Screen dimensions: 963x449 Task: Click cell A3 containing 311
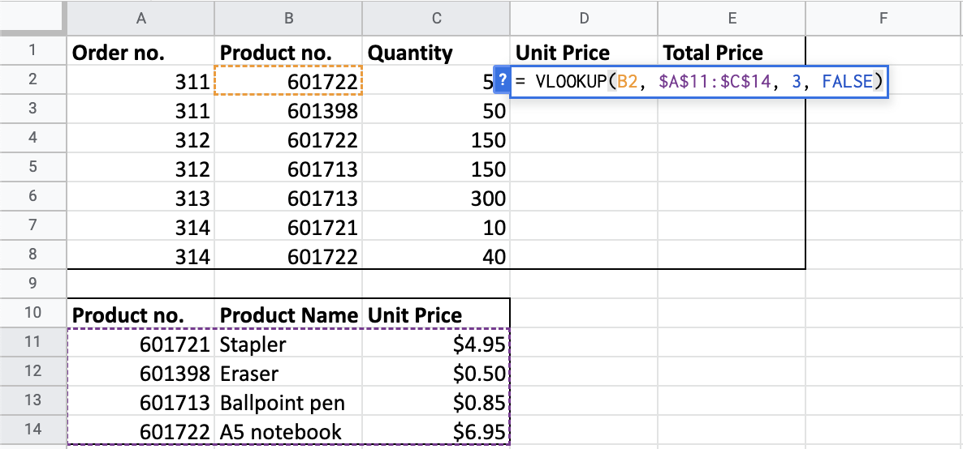(140, 109)
